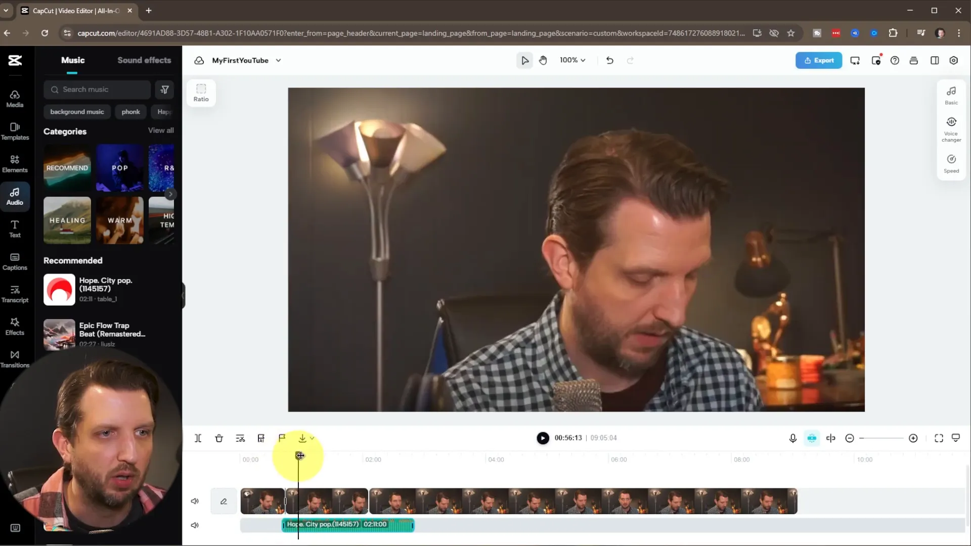Expand the download options arrow
The width and height of the screenshot is (971, 546).
pos(312,438)
